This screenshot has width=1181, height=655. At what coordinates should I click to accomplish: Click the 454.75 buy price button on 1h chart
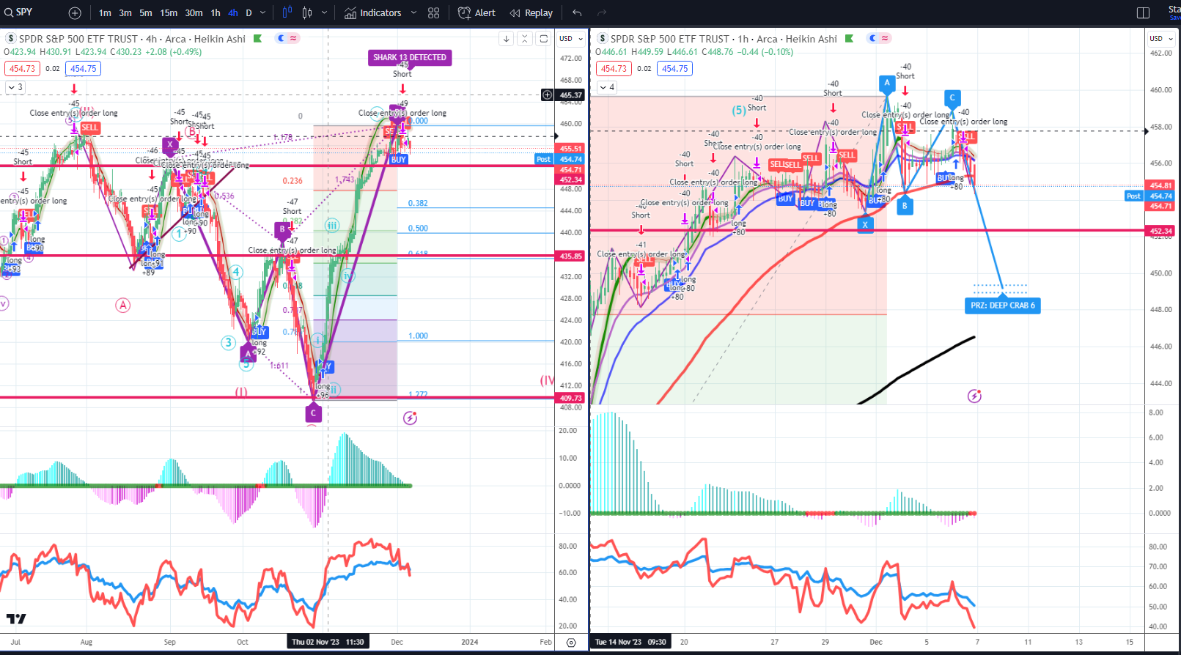tap(675, 69)
